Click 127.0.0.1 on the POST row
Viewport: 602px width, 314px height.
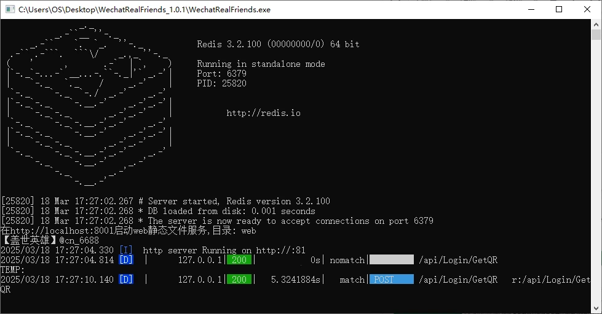point(200,280)
